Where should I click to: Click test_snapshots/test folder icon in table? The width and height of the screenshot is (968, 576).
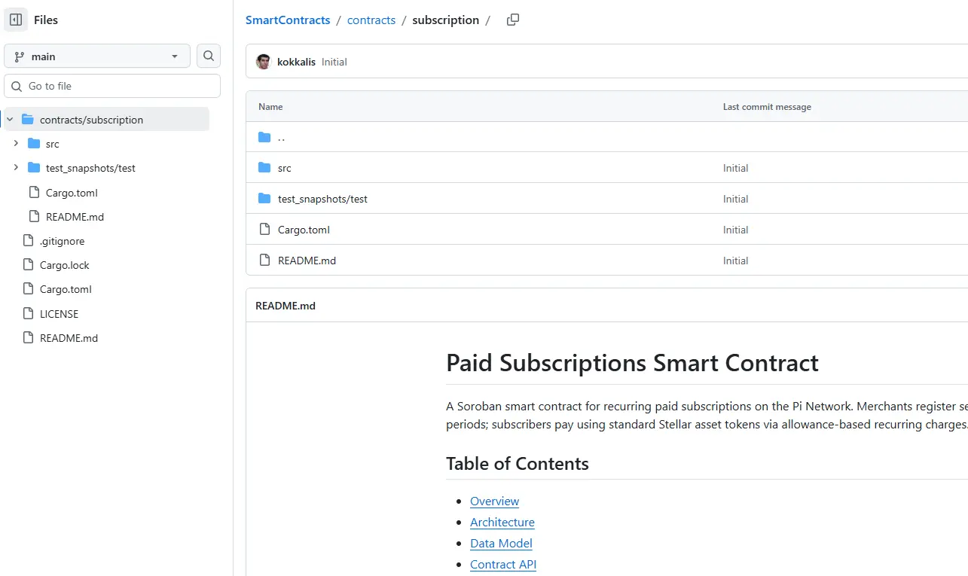point(264,199)
